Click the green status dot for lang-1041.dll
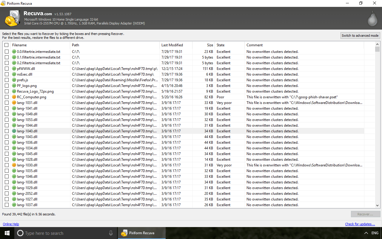The height and width of the screenshot is (239, 382). [14, 108]
